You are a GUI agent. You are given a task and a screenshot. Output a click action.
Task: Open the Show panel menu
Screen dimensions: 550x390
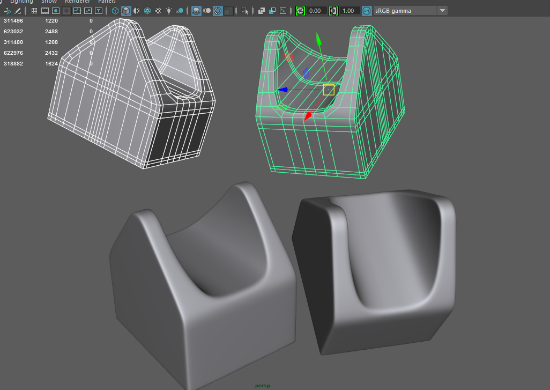pos(49,2)
